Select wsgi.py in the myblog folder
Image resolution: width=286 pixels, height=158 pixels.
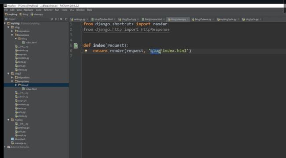pyautogui.click(x=21, y=136)
